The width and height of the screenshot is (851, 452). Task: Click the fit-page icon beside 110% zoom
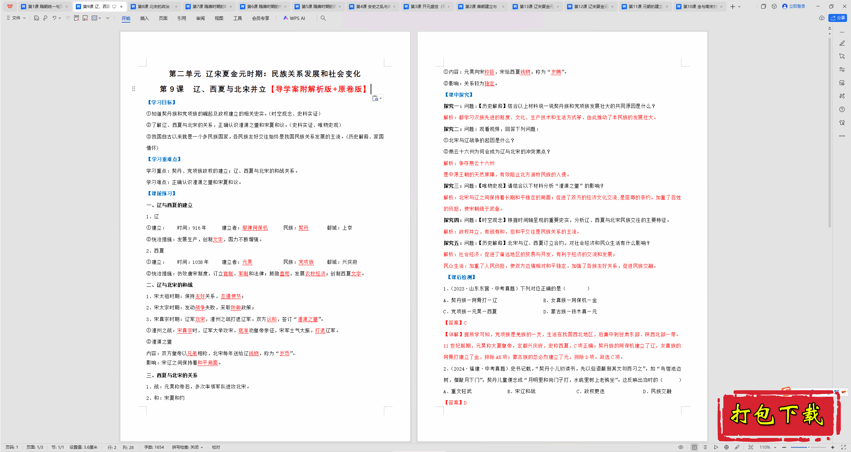point(751,447)
